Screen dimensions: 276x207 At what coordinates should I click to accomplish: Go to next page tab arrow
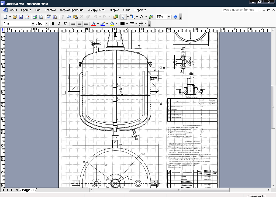point(12,190)
